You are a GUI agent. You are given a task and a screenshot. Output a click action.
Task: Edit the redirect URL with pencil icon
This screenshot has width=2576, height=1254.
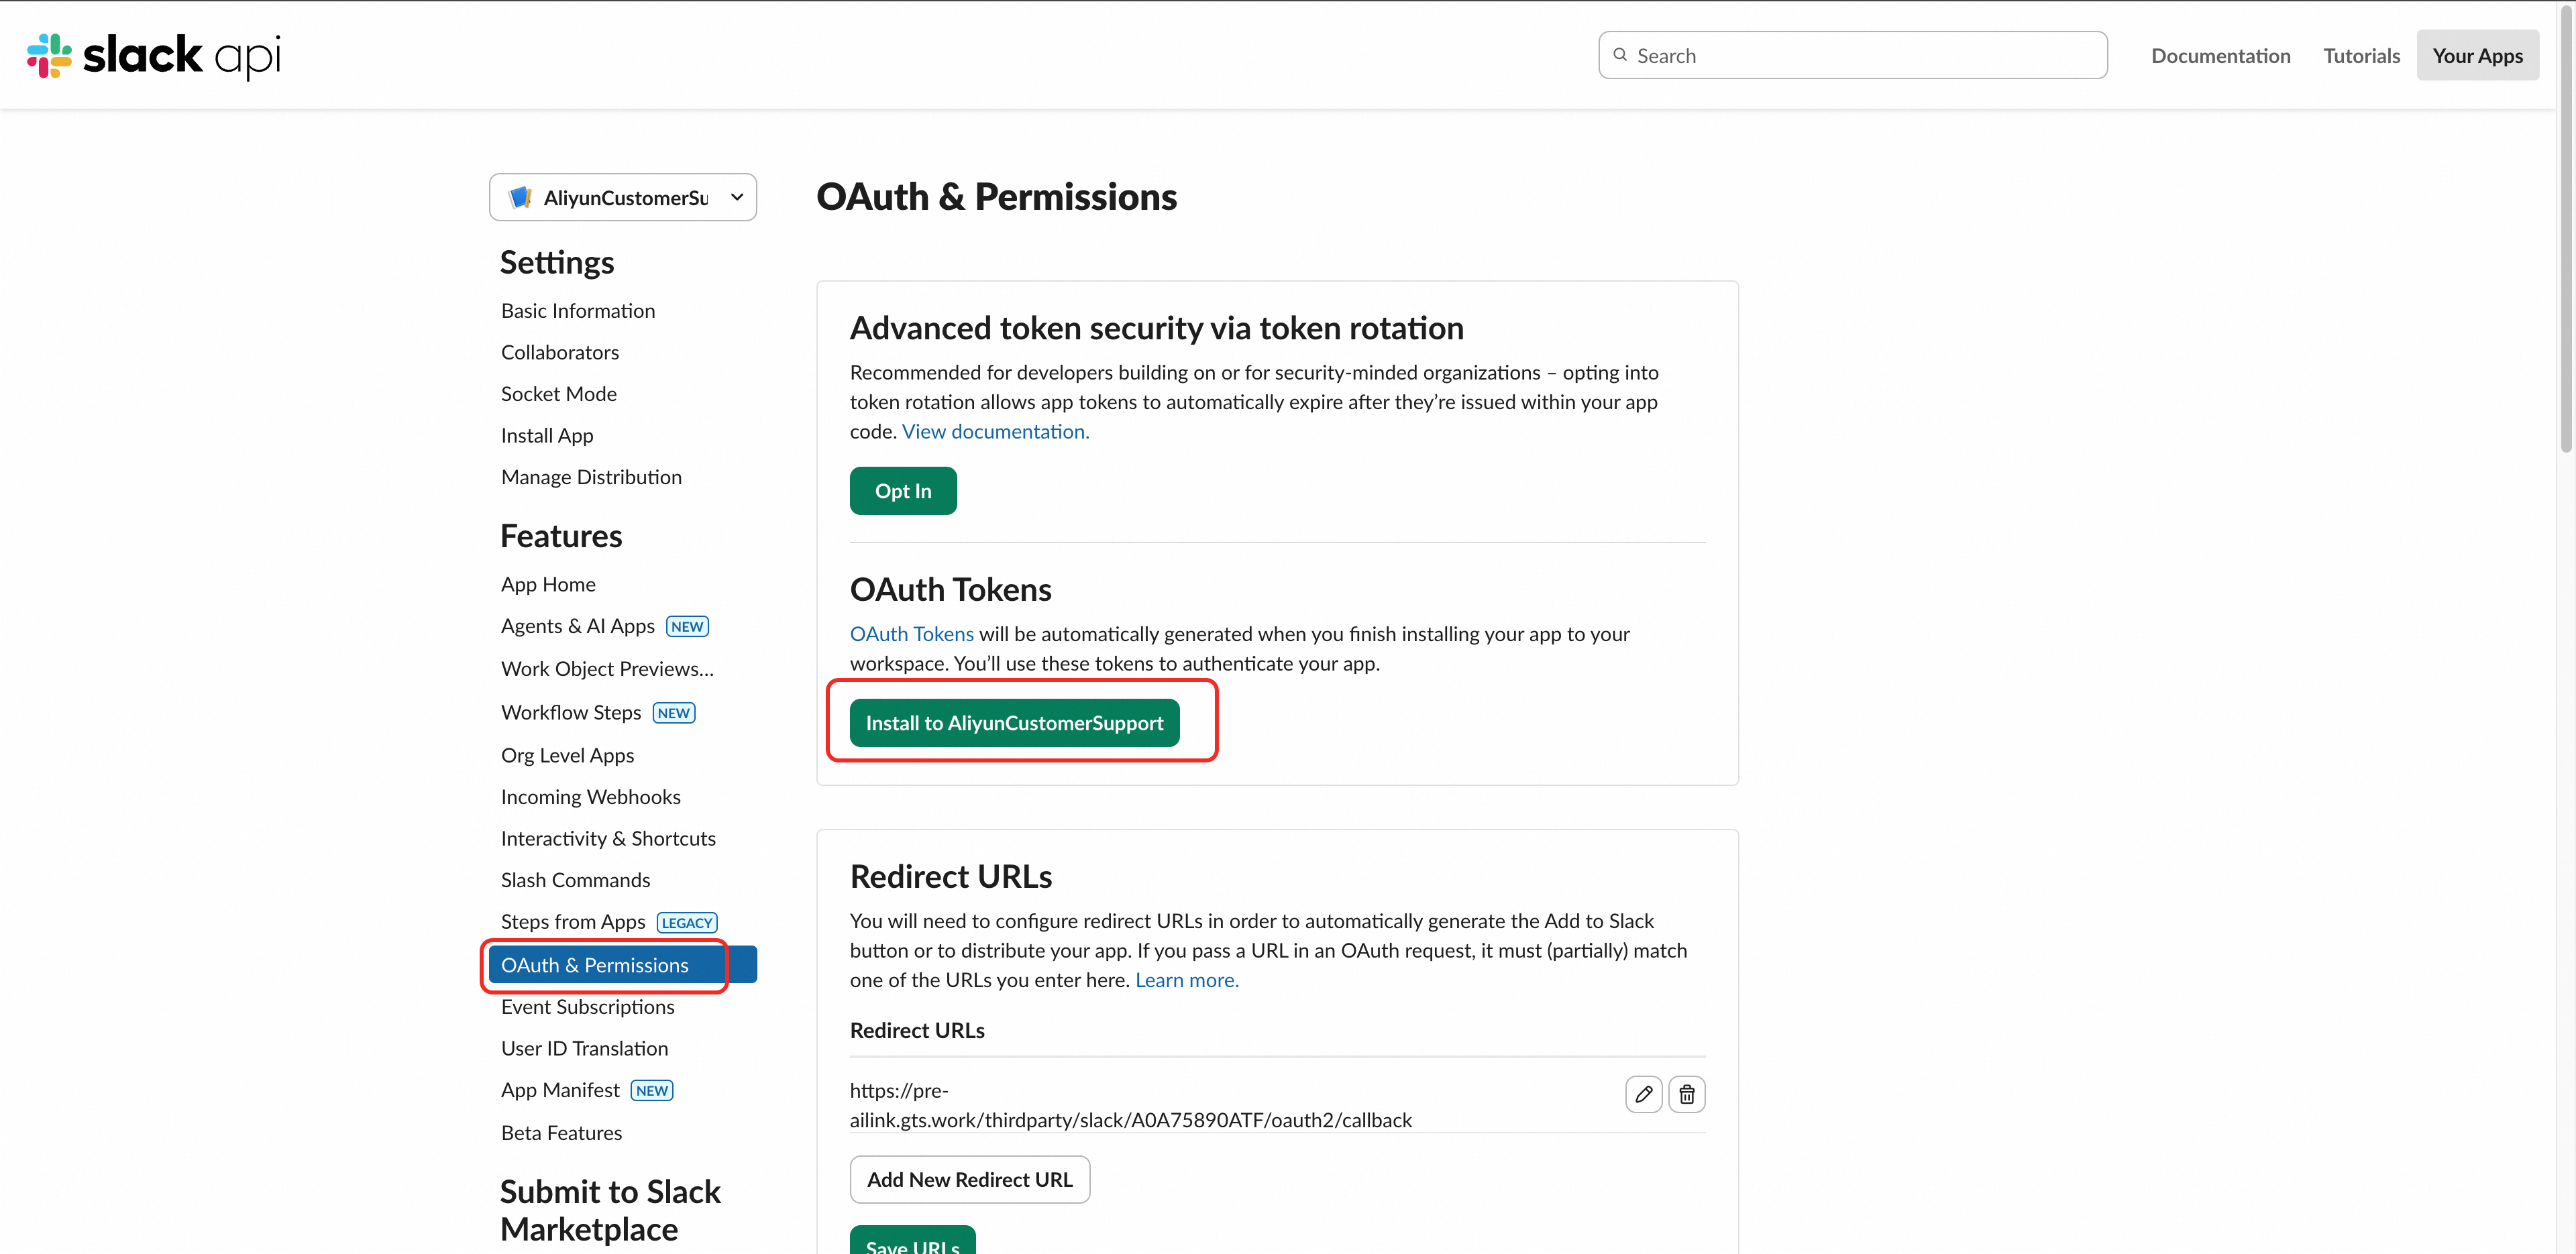pos(1643,1094)
